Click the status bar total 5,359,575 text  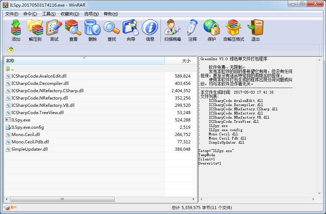pos(202,207)
